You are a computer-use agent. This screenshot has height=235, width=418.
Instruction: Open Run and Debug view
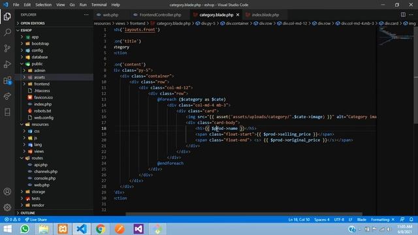tap(7, 64)
